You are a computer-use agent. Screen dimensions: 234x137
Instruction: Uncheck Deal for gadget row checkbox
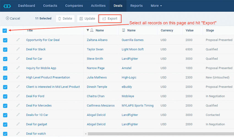tap(5, 124)
